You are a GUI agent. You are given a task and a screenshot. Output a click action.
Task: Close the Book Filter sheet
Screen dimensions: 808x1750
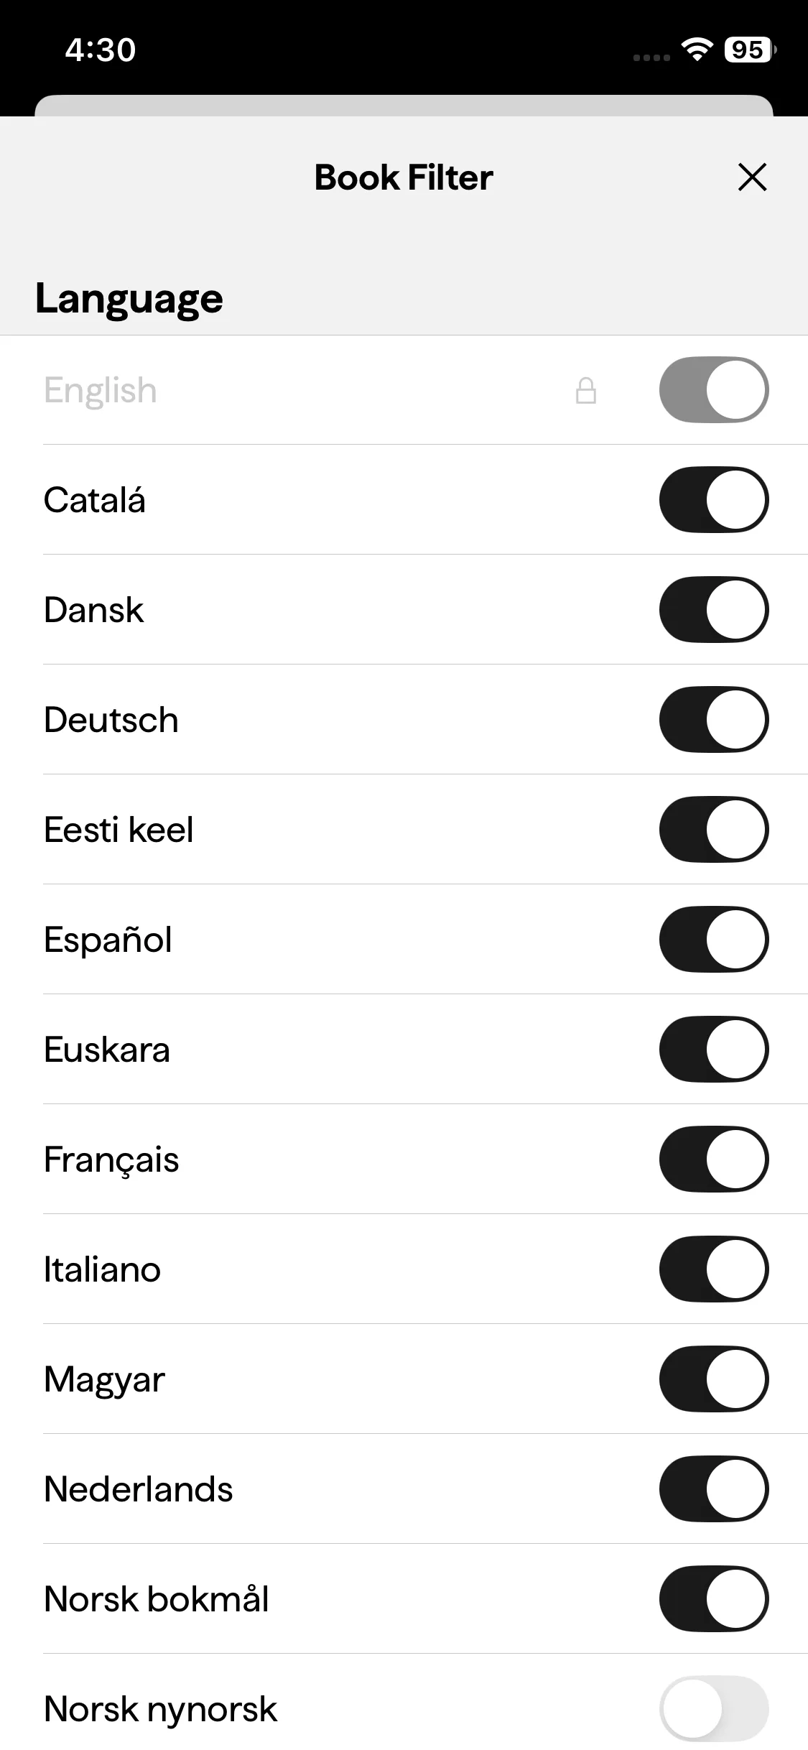click(x=752, y=177)
